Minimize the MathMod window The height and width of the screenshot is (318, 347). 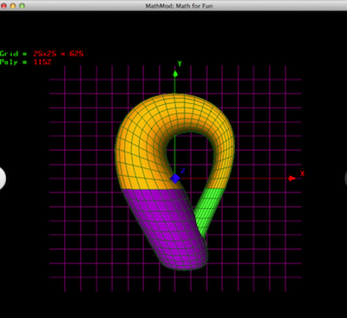click(13, 6)
